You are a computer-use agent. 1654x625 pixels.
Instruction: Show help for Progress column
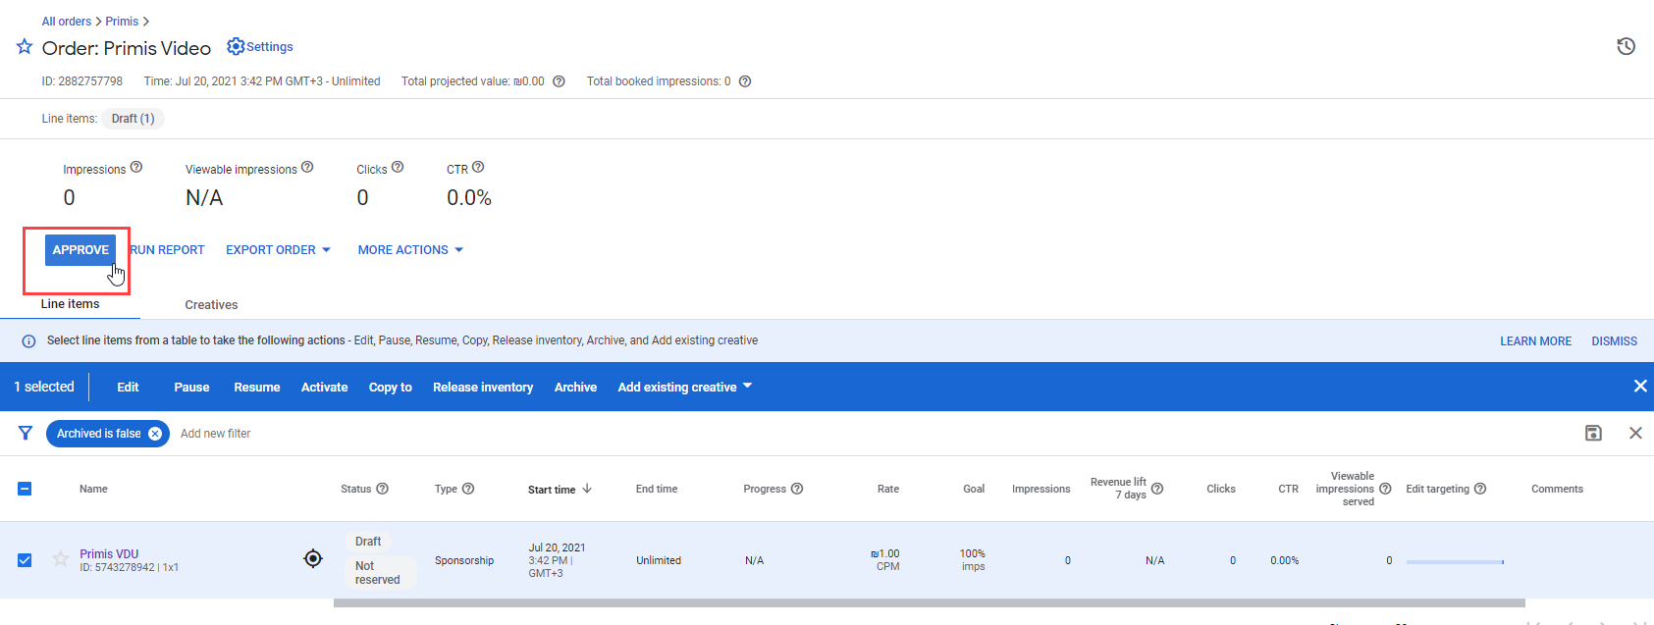point(797,489)
